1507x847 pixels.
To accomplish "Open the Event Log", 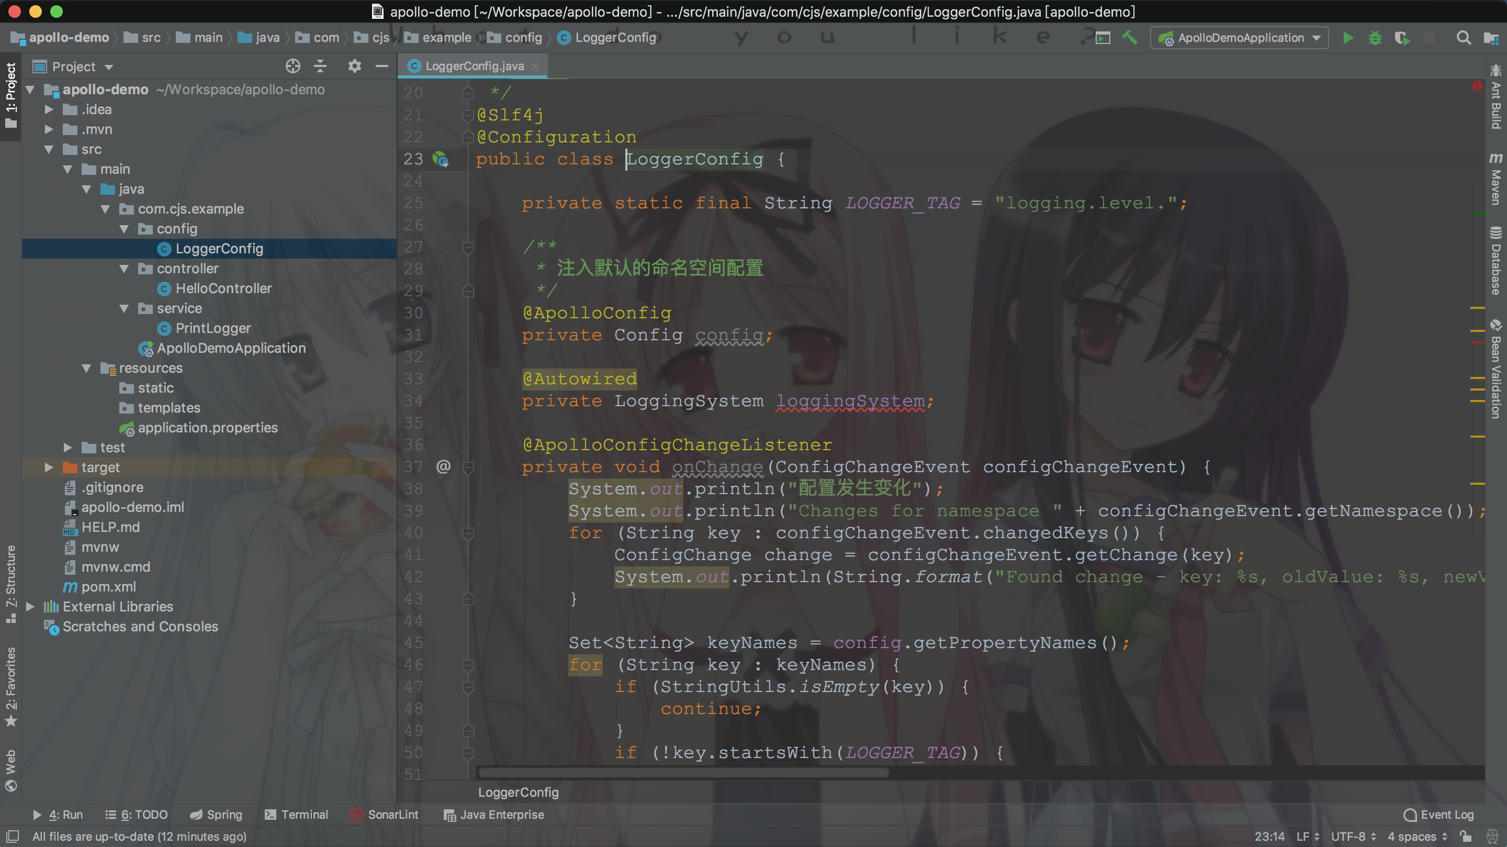I will (1438, 814).
